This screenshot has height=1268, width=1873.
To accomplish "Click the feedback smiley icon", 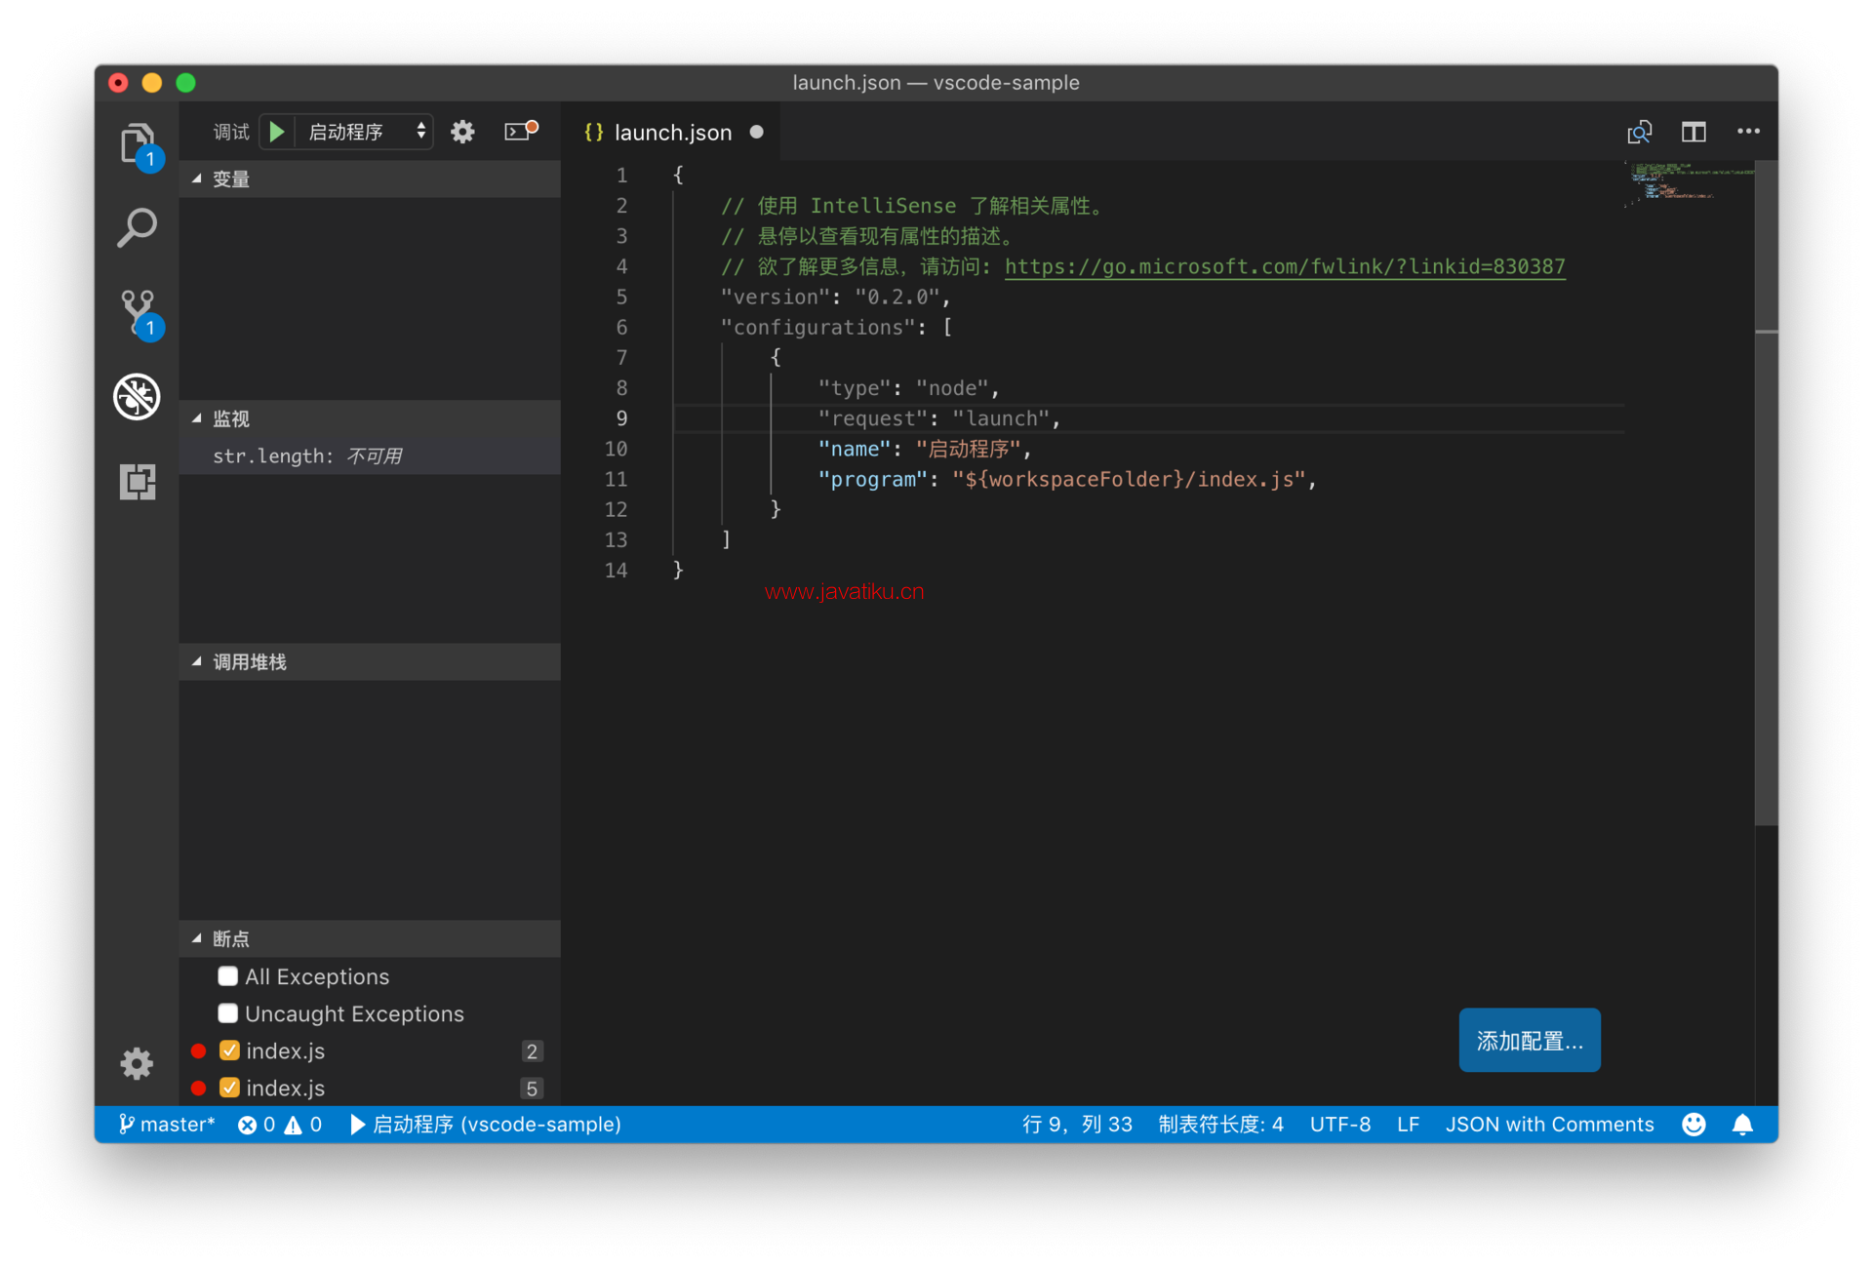I will click(x=1694, y=1125).
